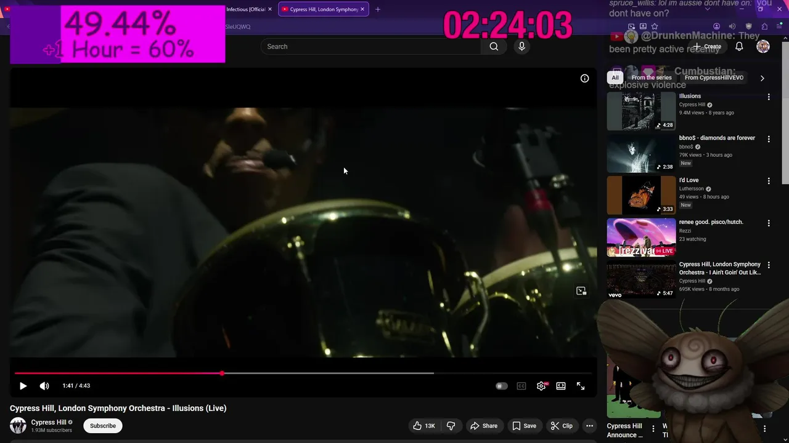Viewport: 789px width, 443px height.
Task: Click the miniplayer icon on the video
Action: tap(581, 291)
